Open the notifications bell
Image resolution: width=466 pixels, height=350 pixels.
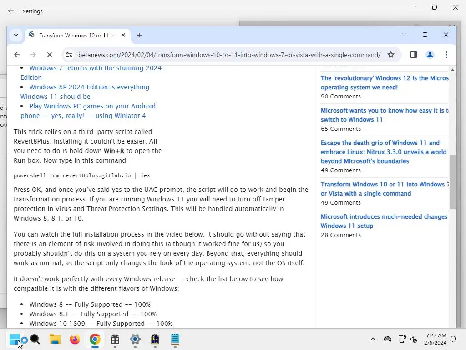[453, 339]
